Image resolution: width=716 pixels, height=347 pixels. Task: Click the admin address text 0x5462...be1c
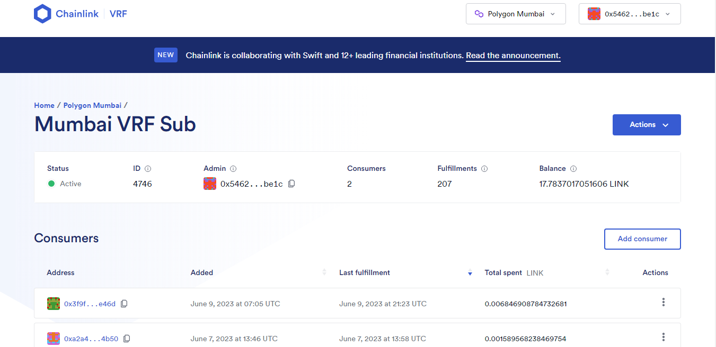tap(251, 184)
